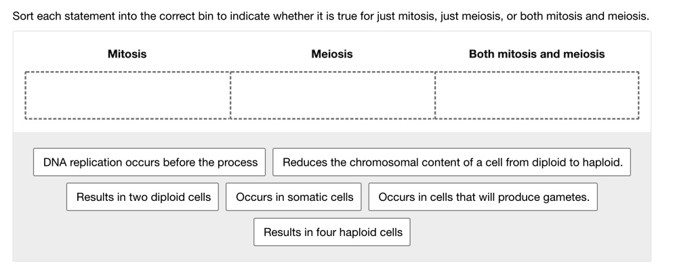Choose 'Occurs in cells that will produce gametes' tile
Image resolution: width=694 pixels, height=274 pixels.
pos(483,197)
